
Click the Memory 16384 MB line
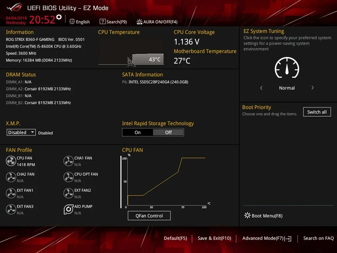click(x=39, y=60)
